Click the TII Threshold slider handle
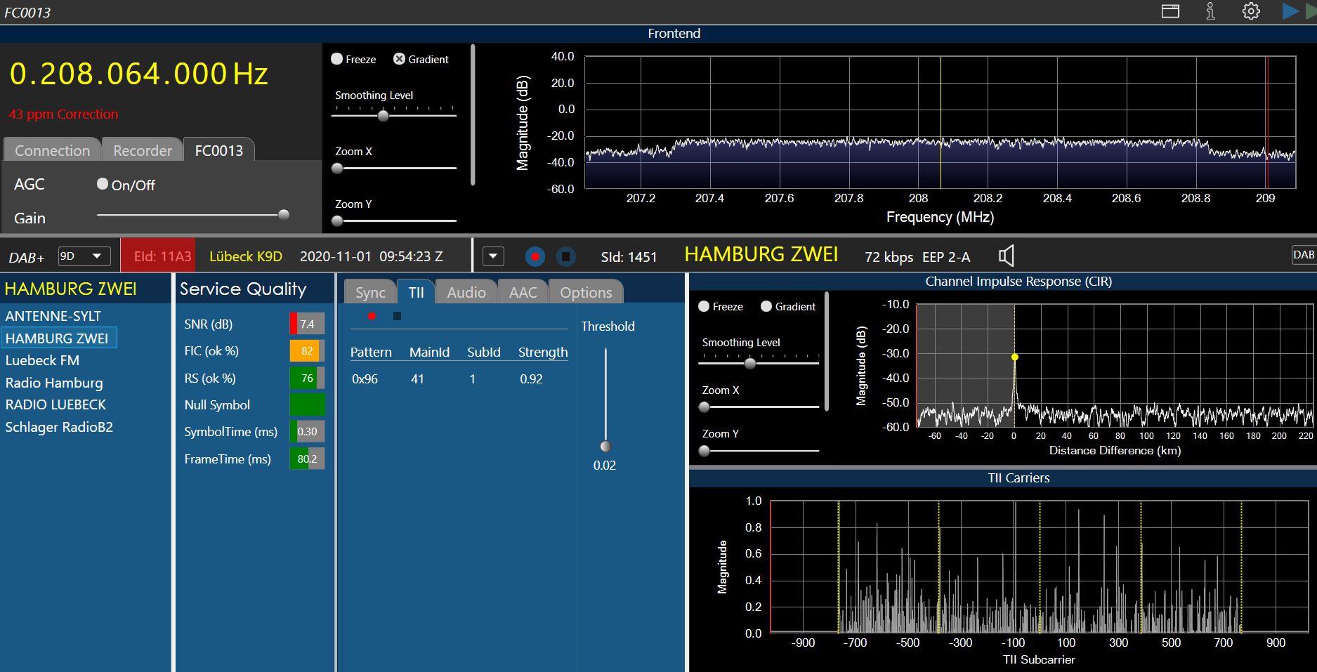1317x672 pixels. tap(605, 446)
